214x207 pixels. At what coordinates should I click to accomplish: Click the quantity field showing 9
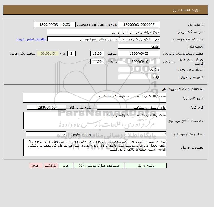pyautogui.click(x=145, y=134)
